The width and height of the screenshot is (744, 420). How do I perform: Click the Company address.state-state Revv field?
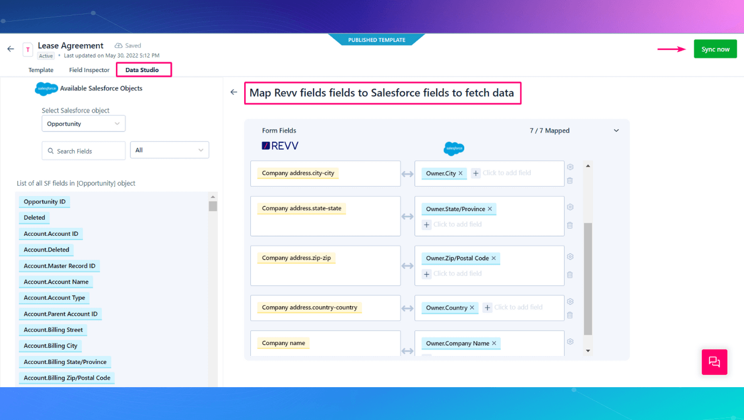[302, 209]
